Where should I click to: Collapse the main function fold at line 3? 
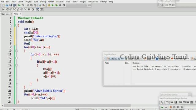click(x=16, y=25)
